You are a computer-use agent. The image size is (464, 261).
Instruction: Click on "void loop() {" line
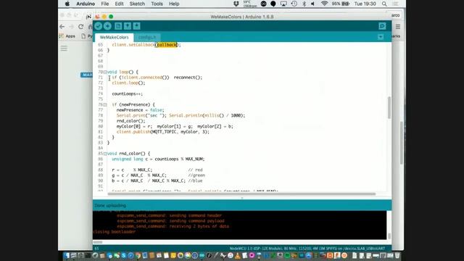pyautogui.click(x=123, y=72)
